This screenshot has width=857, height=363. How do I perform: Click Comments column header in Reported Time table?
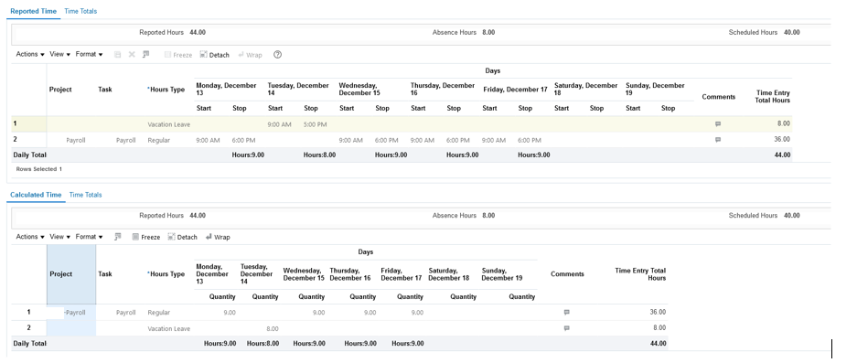point(718,97)
